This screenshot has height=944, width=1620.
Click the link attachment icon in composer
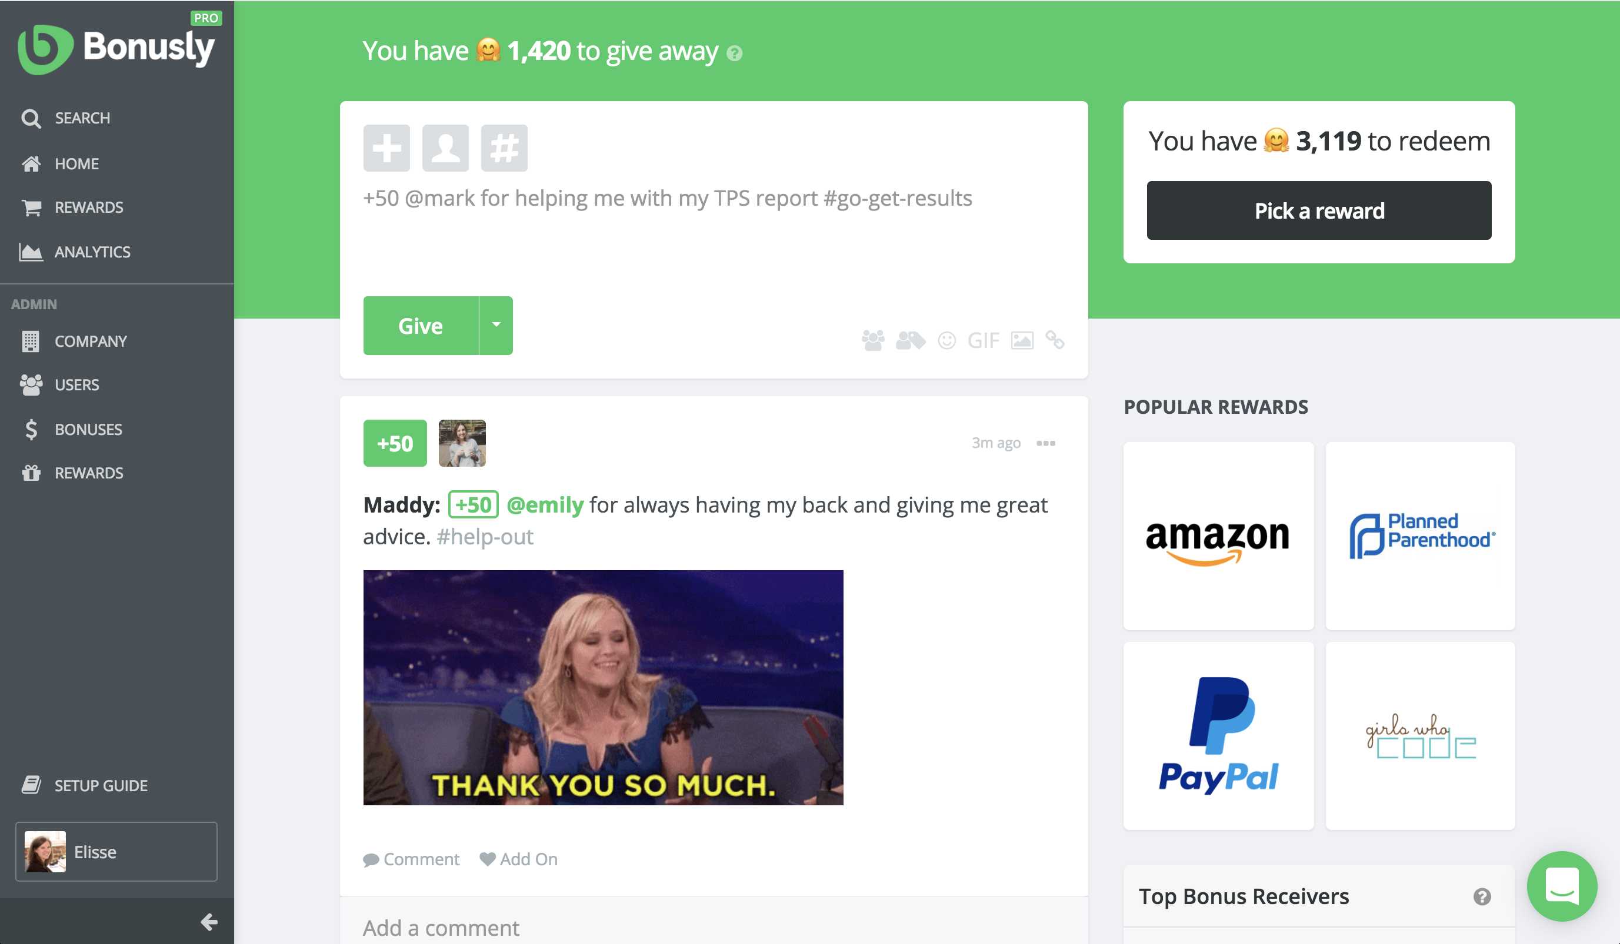tap(1055, 340)
